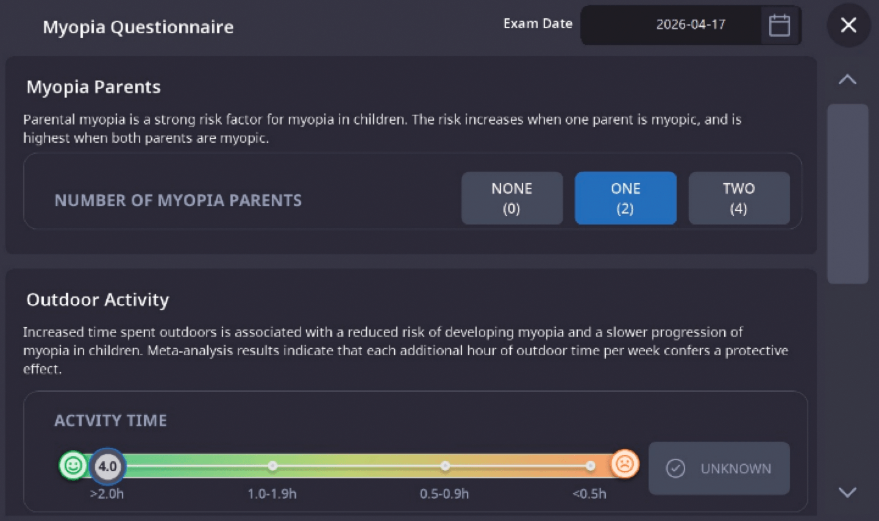Screen dimensions: 879x521
Task: Click the 4.0 slider handle
Action: click(107, 467)
